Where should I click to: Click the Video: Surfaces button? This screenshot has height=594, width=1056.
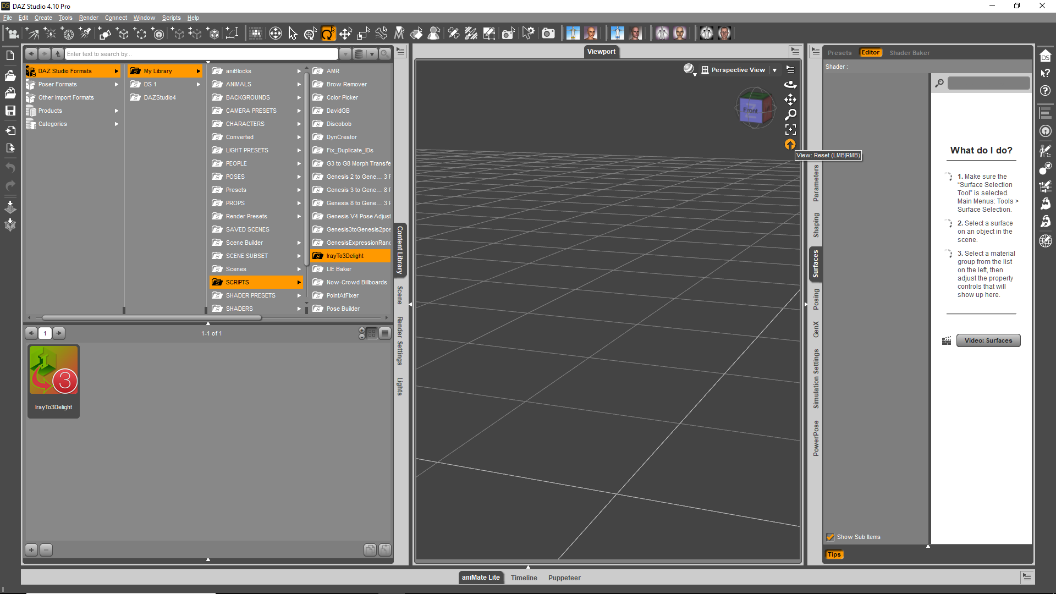tap(988, 340)
